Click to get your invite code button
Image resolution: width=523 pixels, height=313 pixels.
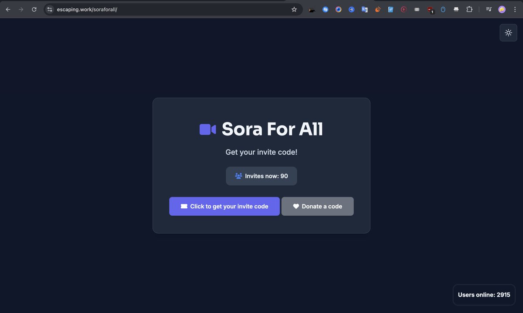point(224,206)
